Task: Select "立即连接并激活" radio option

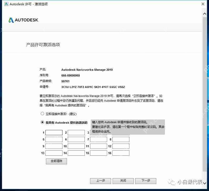Action: point(42,114)
